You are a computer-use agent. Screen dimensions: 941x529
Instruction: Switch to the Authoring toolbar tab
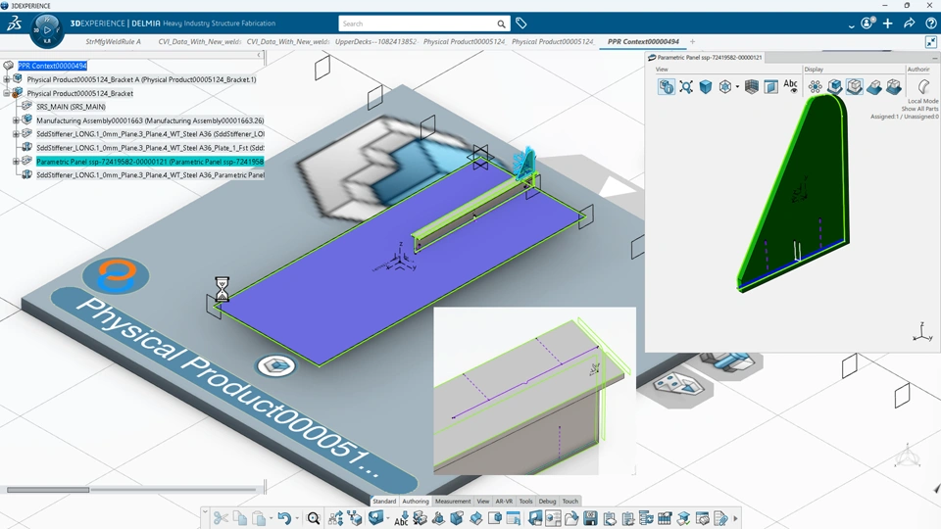pyautogui.click(x=416, y=501)
